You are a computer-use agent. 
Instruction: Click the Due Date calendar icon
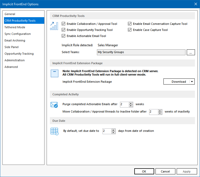click(x=54, y=131)
